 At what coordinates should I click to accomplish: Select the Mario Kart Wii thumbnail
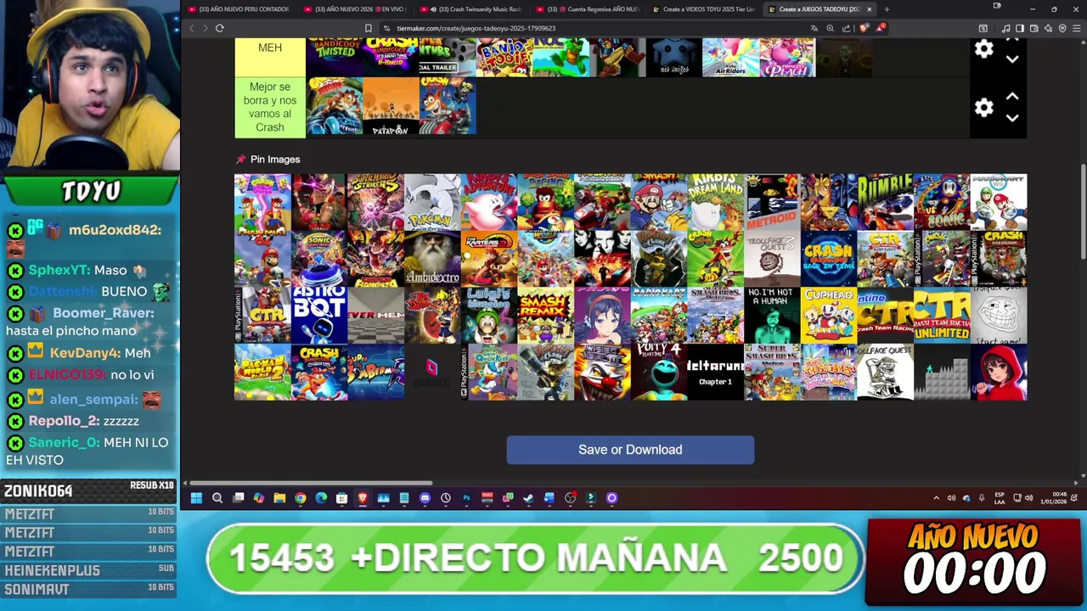pos(999,202)
